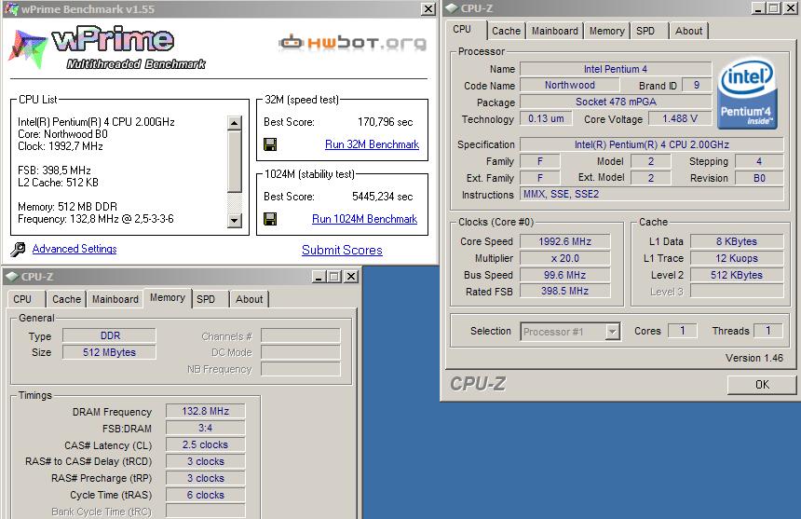The width and height of the screenshot is (801, 519).
Task: Click the FSB:DRAM 3:4 ratio field
Action: coord(205,428)
